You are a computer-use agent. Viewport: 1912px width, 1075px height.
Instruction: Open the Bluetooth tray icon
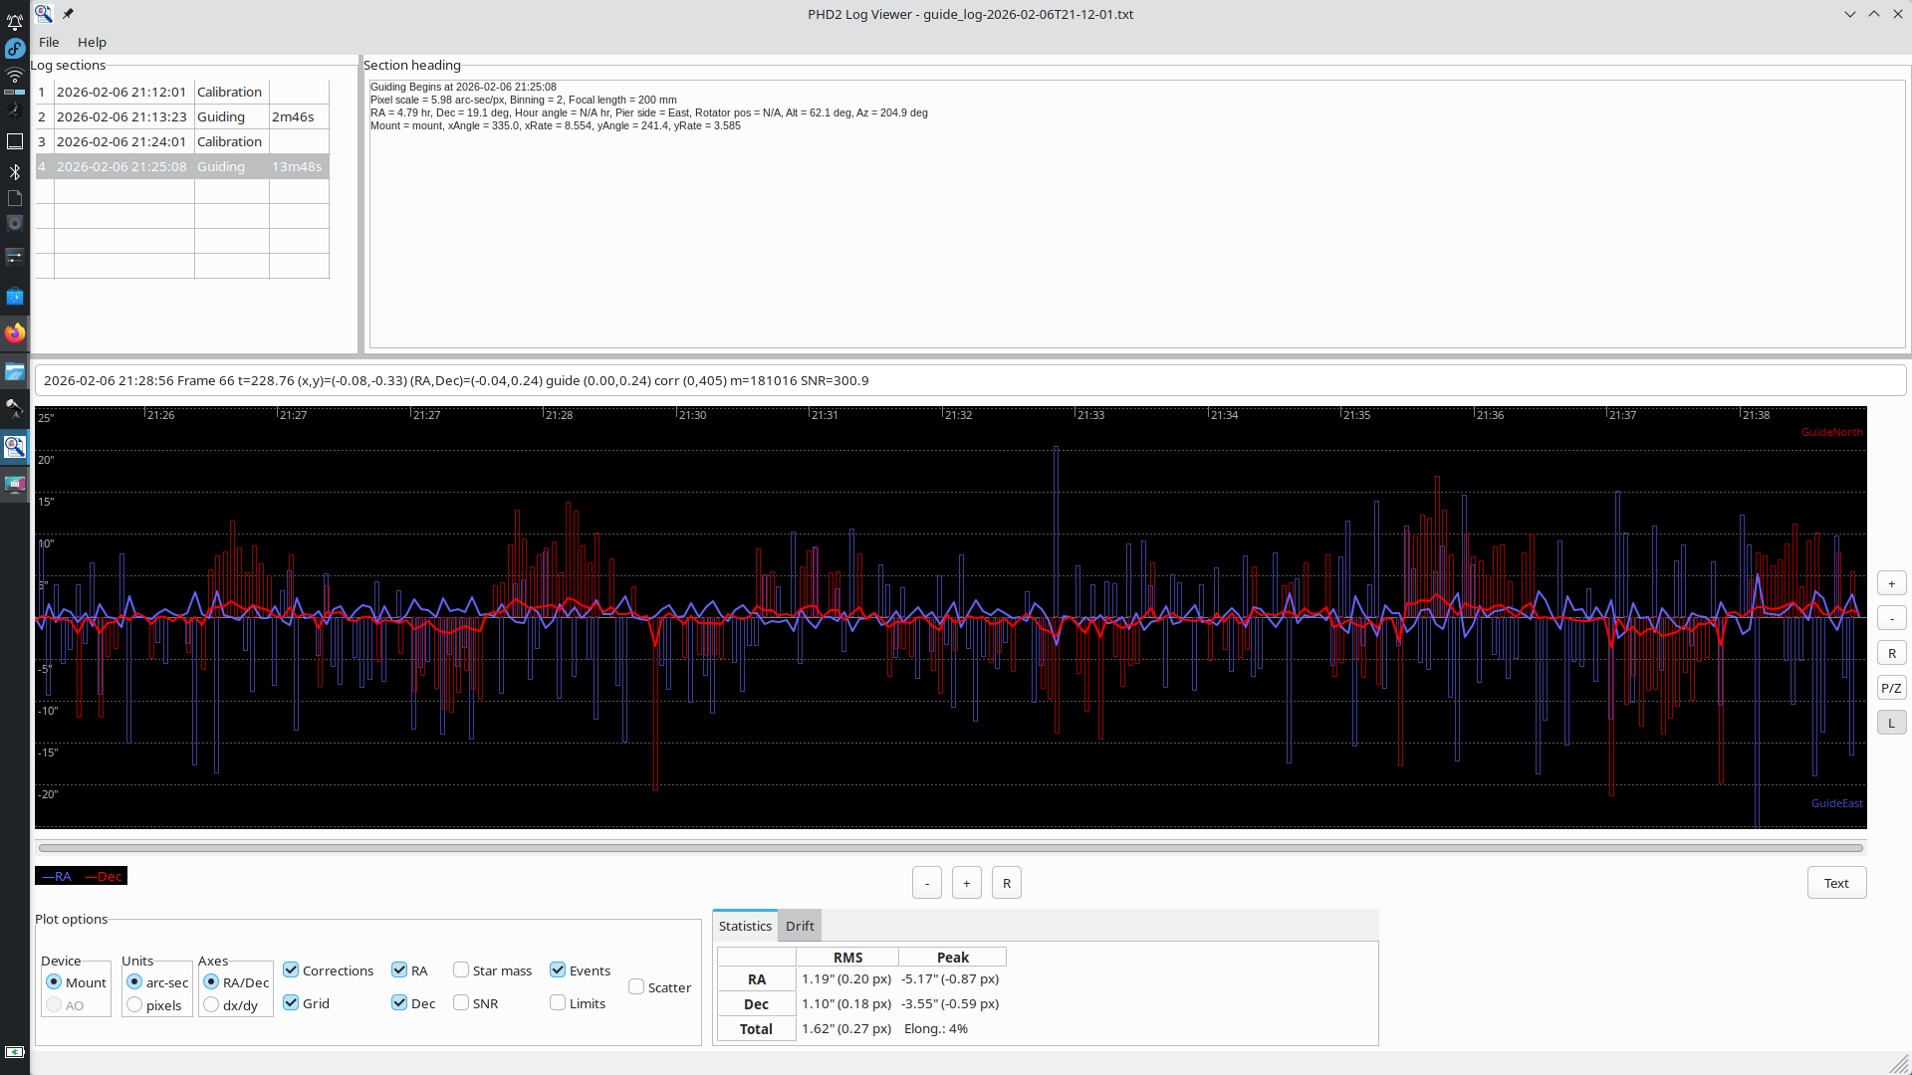(15, 172)
